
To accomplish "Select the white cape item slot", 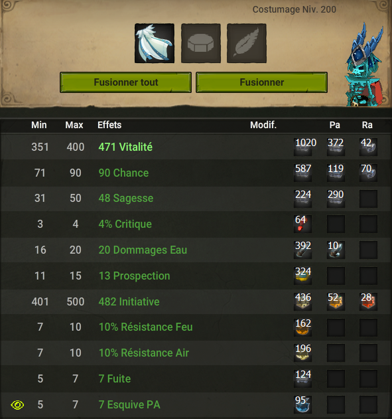I will [x=155, y=43].
